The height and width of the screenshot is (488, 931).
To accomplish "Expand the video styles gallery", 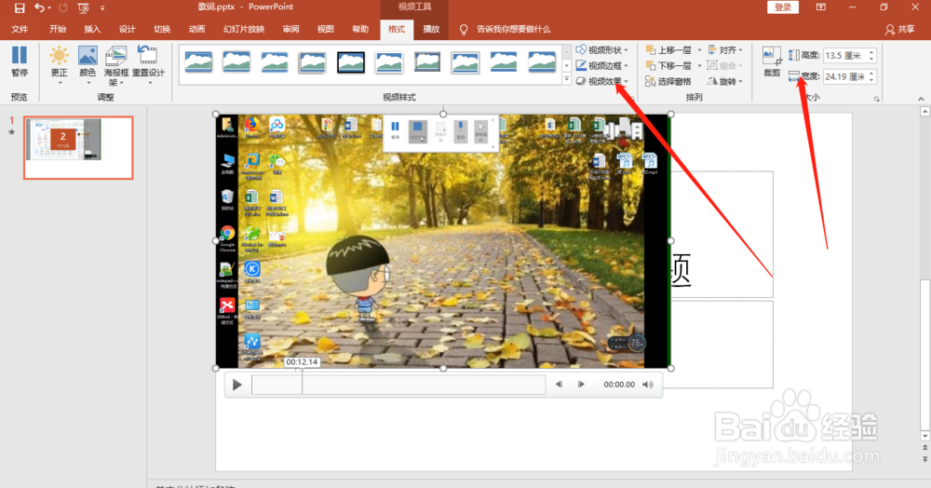I will pos(566,79).
